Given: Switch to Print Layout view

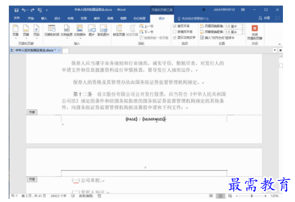Looking at the screenshot, I should 220,196.
